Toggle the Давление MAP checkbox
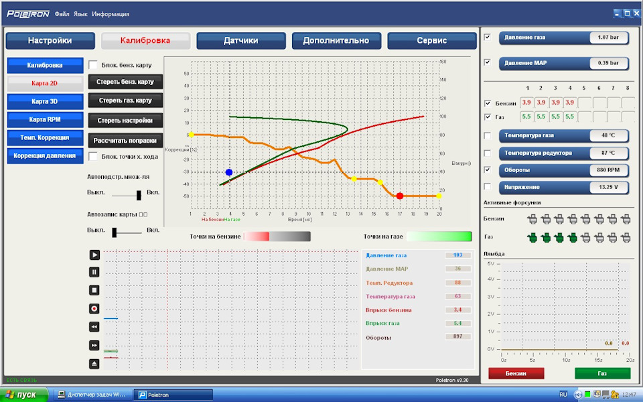Viewport: 643px width, 402px height. (487, 62)
